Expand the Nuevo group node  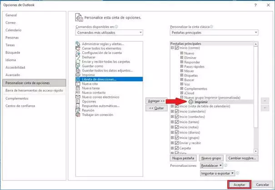(182, 53)
